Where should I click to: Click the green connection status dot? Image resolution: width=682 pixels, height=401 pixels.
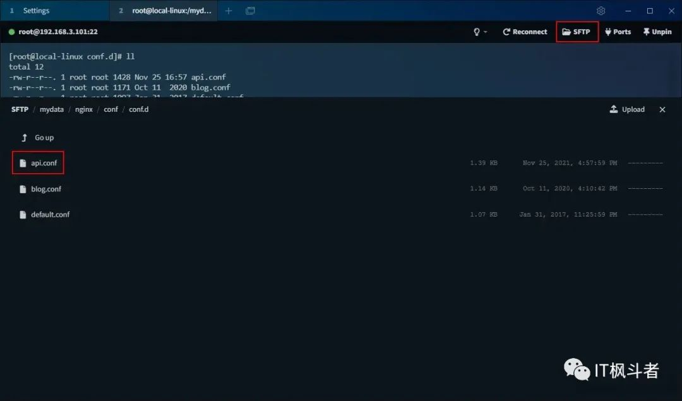[x=12, y=32]
